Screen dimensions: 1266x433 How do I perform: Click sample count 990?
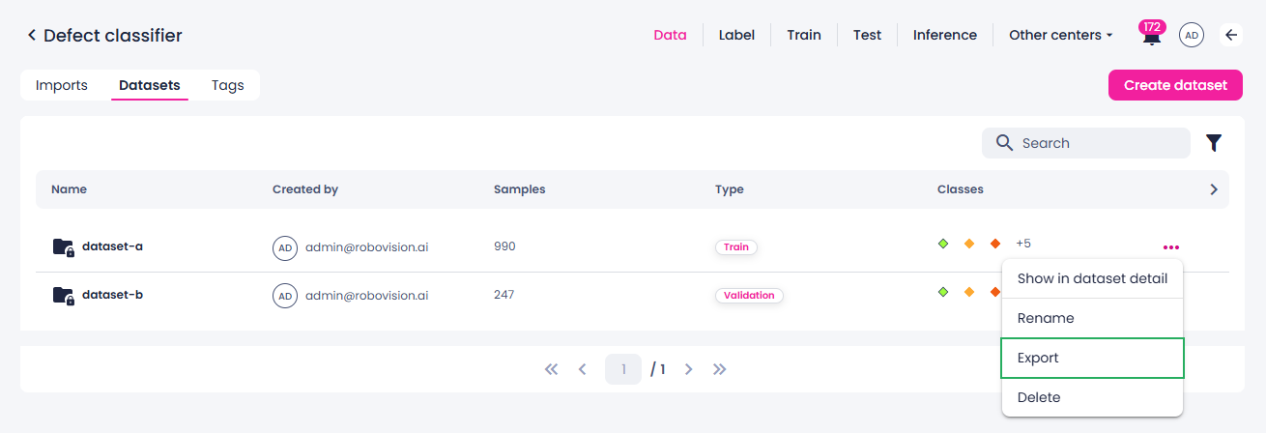[504, 246]
